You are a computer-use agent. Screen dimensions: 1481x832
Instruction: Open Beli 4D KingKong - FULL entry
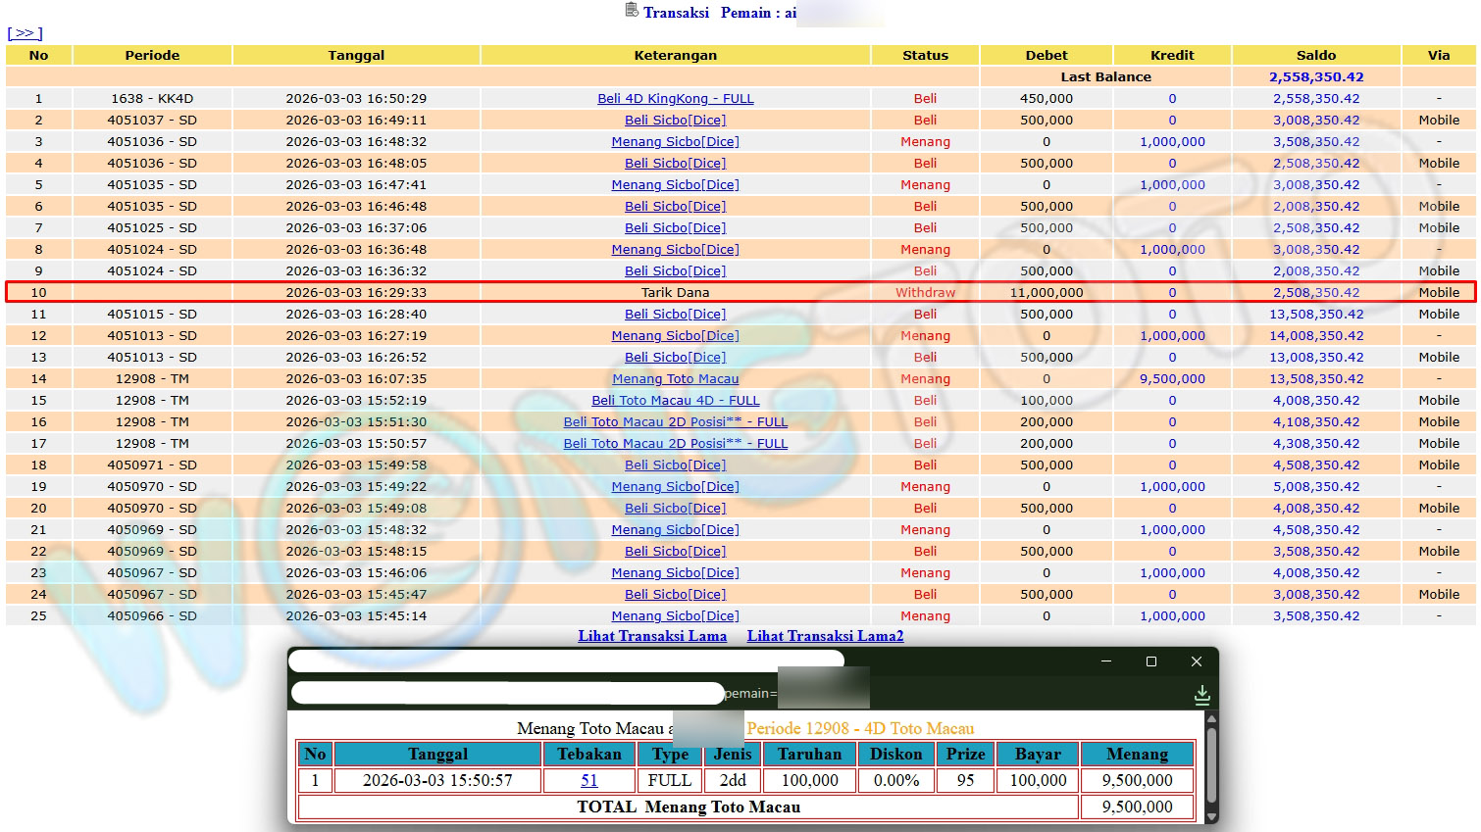(x=675, y=99)
